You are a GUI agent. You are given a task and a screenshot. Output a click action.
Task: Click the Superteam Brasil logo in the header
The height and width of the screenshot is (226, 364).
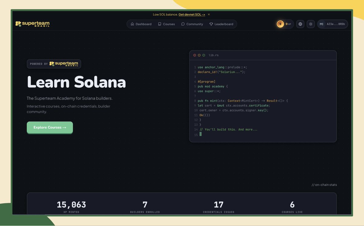(32, 24)
